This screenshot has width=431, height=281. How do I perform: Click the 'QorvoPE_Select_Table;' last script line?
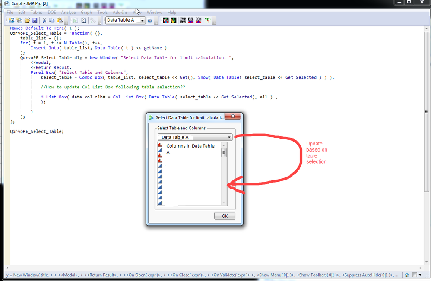[37, 131]
